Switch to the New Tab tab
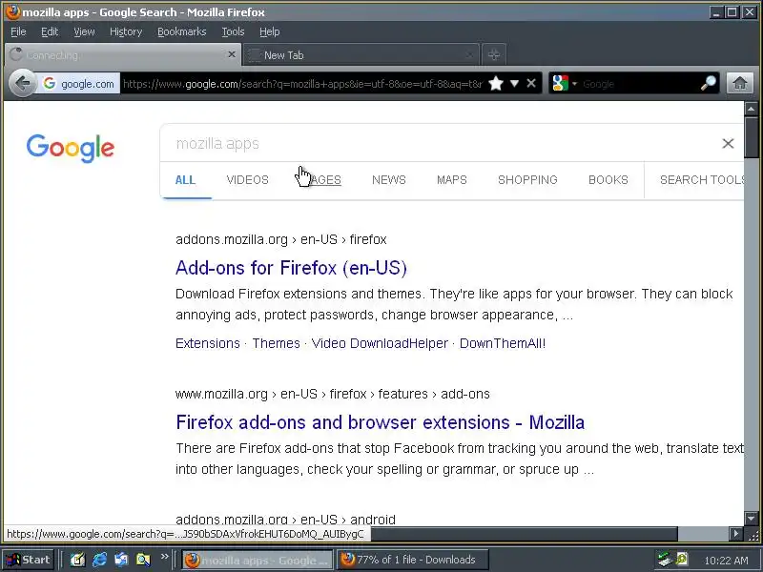Image resolution: width=763 pixels, height=572 pixels. (x=361, y=55)
